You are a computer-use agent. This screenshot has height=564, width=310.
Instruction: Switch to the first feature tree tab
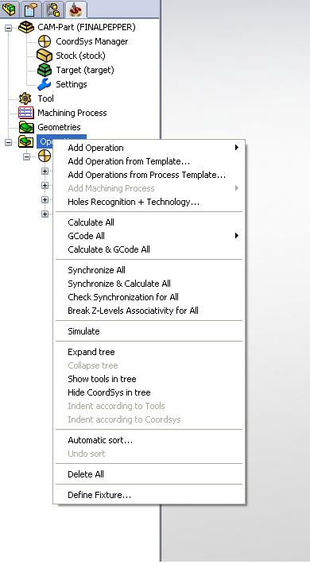point(10,9)
